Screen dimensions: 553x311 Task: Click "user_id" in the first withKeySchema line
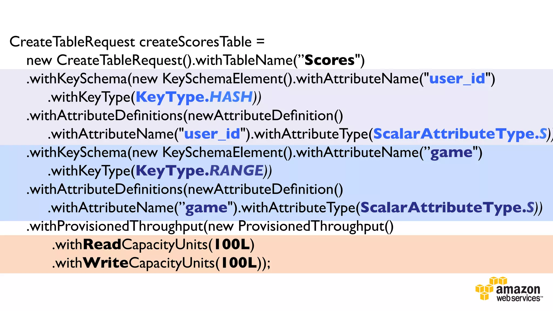(457, 79)
